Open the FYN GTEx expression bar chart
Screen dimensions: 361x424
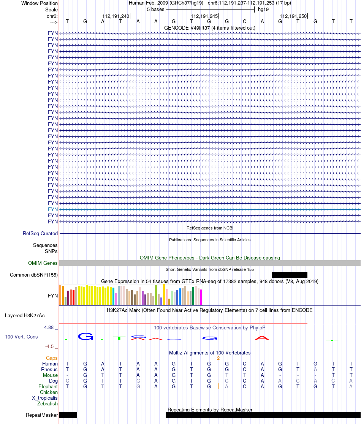[x=131, y=295]
